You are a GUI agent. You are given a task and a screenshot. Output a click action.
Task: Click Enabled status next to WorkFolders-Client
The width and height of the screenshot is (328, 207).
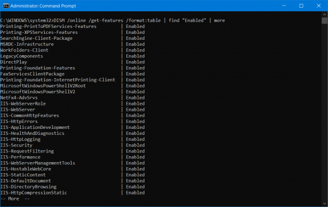pos(135,50)
